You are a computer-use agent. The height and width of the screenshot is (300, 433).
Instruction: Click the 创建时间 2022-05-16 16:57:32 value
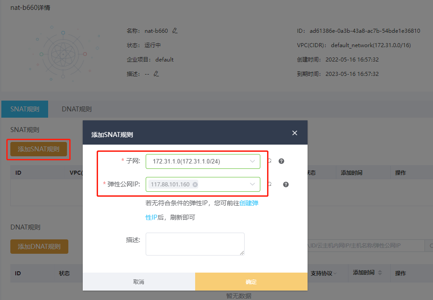click(352, 60)
